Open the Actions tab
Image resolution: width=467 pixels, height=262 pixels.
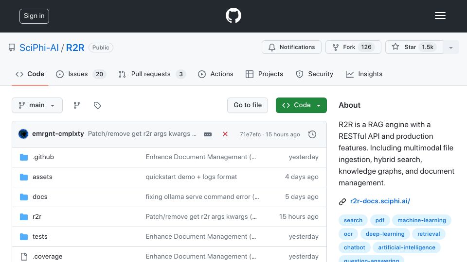coord(216,74)
